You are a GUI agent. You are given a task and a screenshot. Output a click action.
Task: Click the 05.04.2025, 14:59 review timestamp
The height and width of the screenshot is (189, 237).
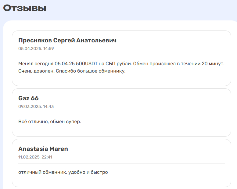click(x=36, y=48)
